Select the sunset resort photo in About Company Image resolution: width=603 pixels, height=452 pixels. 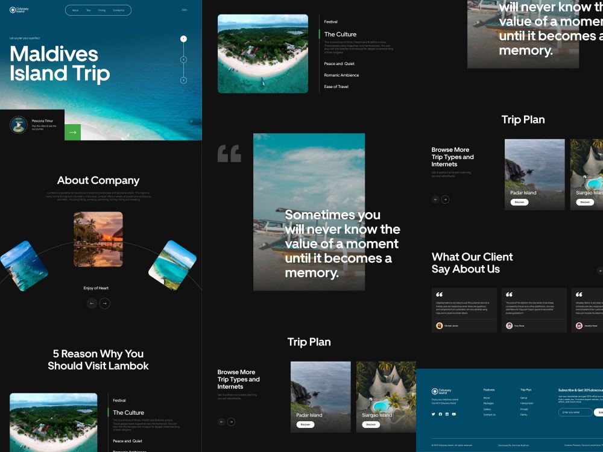[98, 239]
